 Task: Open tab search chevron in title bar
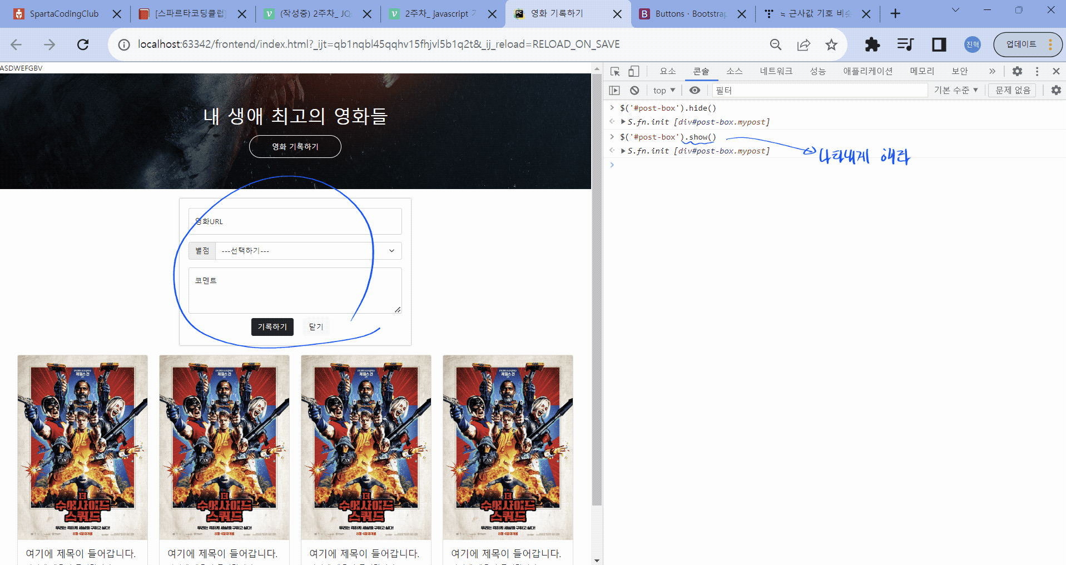[955, 10]
